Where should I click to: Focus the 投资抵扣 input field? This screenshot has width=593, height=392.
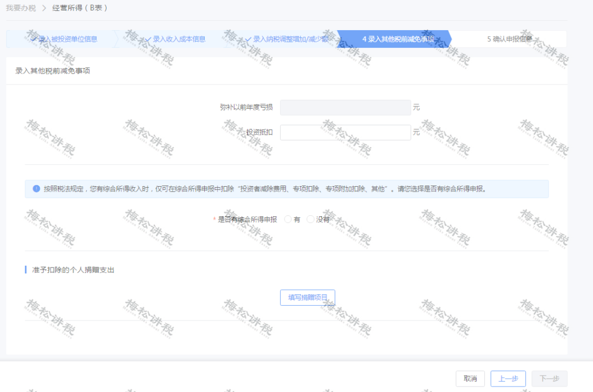point(345,133)
